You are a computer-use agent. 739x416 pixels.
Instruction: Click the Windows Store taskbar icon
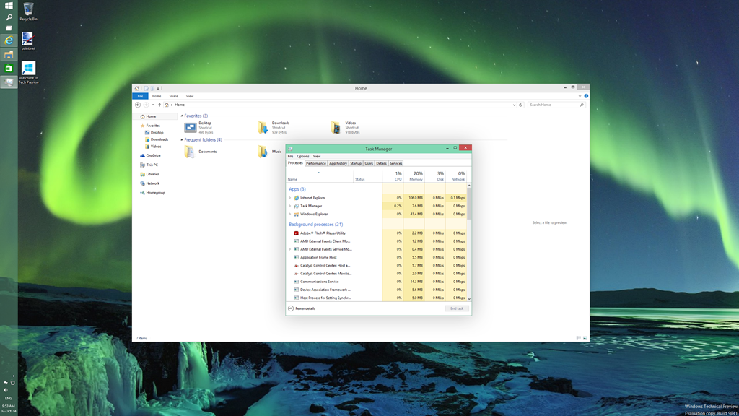pyautogui.click(x=9, y=69)
